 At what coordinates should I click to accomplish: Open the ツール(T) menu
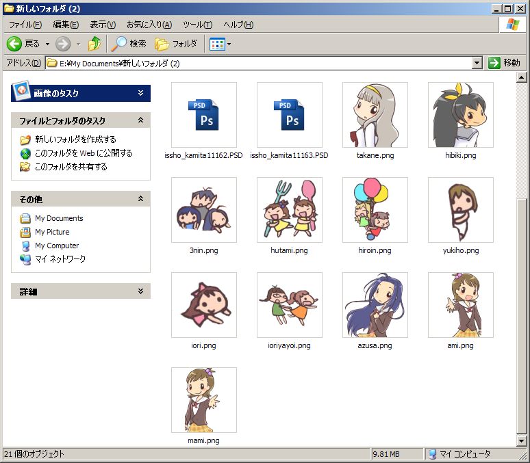(197, 25)
